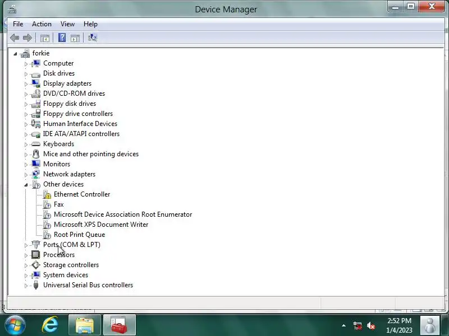The width and height of the screenshot is (449, 336).
Task: Click the Back arrow toolbar button
Action: [x=15, y=38]
